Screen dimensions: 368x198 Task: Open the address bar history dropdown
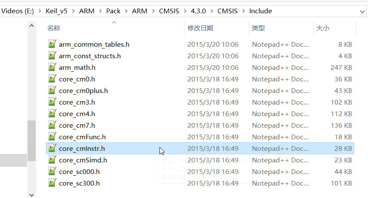pos(362,12)
